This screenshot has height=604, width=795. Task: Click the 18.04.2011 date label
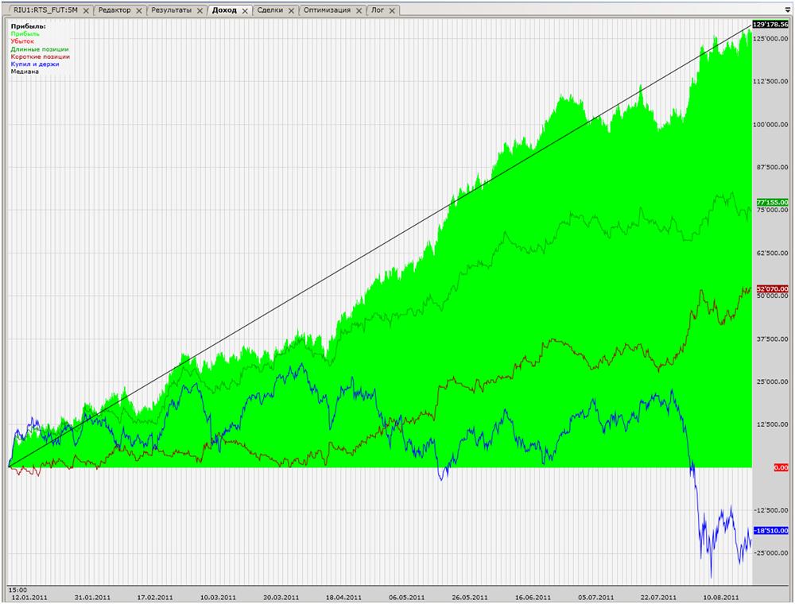click(343, 598)
